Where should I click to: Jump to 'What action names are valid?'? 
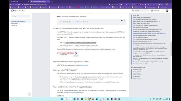point(140,64)
